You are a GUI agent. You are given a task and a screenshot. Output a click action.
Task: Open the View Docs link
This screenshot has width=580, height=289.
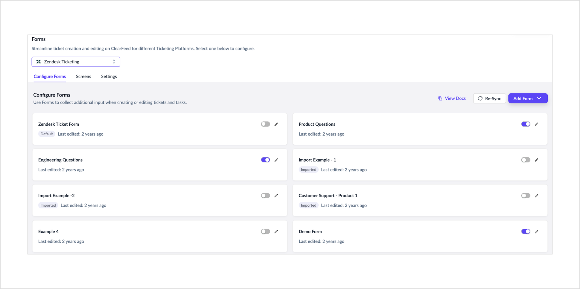pyautogui.click(x=452, y=99)
